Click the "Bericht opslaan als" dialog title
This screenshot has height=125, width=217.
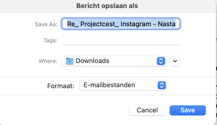tap(107, 6)
